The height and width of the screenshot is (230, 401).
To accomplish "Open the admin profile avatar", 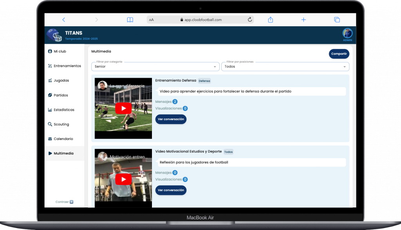I will (347, 33).
